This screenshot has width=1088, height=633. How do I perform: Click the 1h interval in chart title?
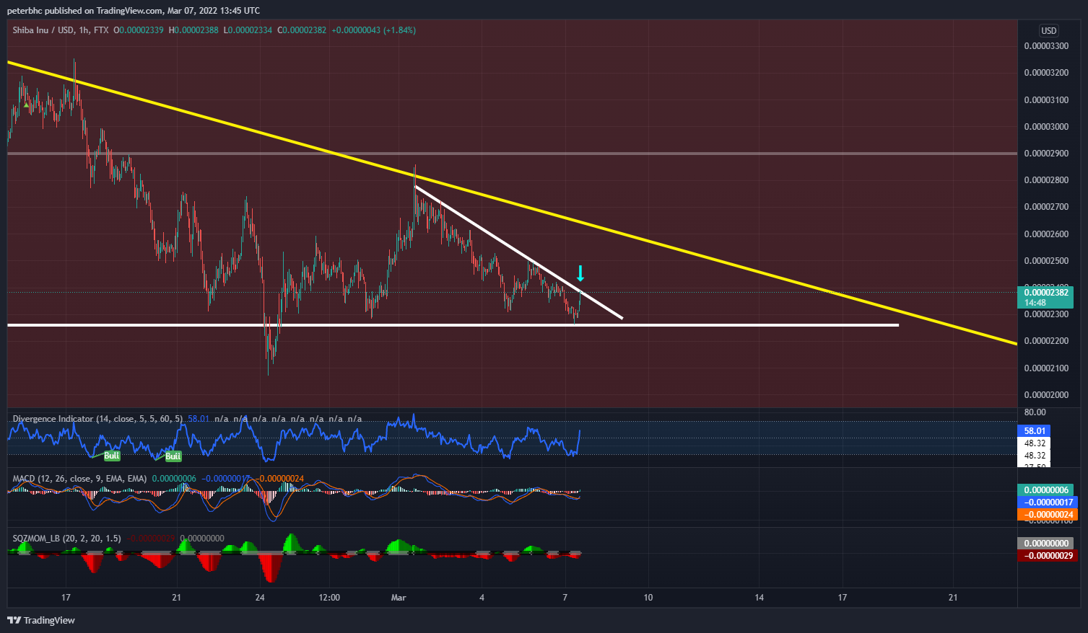(84, 30)
